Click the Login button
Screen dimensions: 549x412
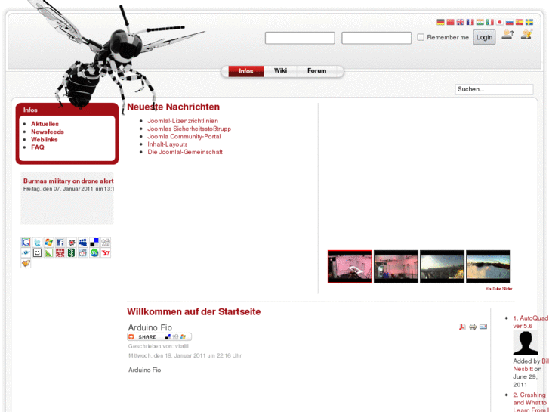(x=484, y=37)
